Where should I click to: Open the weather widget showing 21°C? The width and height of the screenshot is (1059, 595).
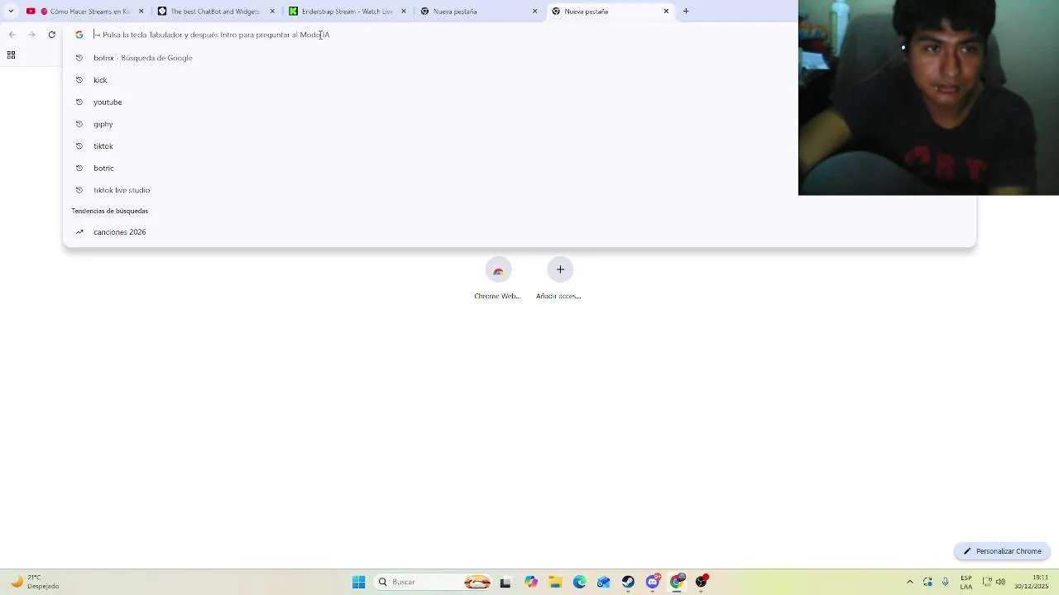35,582
